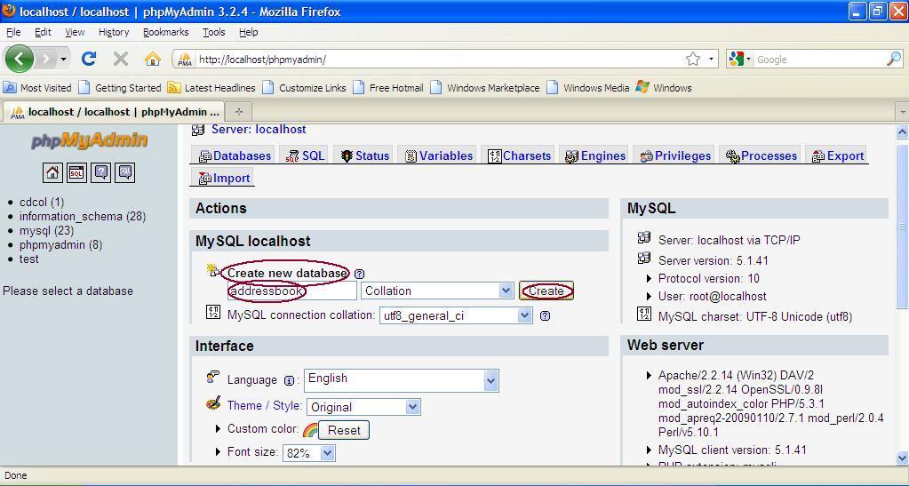Click the Server icon in breadcrumb
Screen dimensions: 909x486
coord(198,130)
